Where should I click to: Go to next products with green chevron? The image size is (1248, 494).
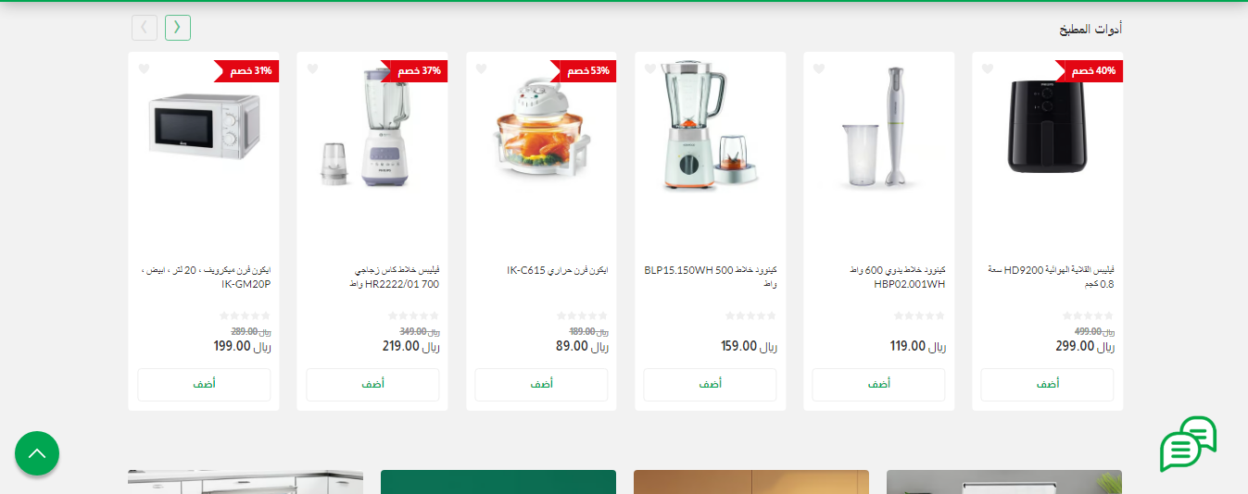click(x=178, y=28)
